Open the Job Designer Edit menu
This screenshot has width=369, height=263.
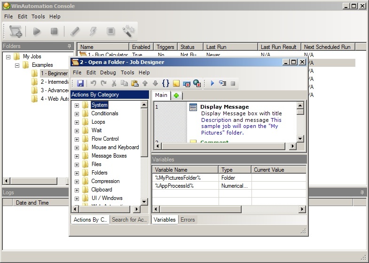click(x=91, y=72)
